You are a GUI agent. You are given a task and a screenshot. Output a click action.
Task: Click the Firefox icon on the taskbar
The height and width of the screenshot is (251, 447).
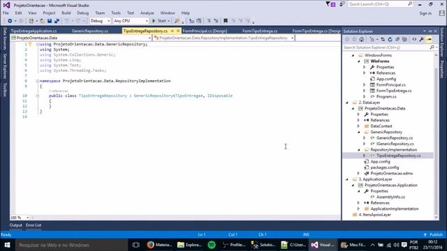pos(150,245)
